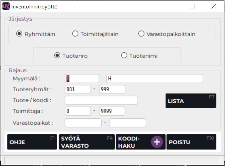Screen dimensions: 225x166
Task: Exit using the POISTU button
Action: [x=191, y=142]
